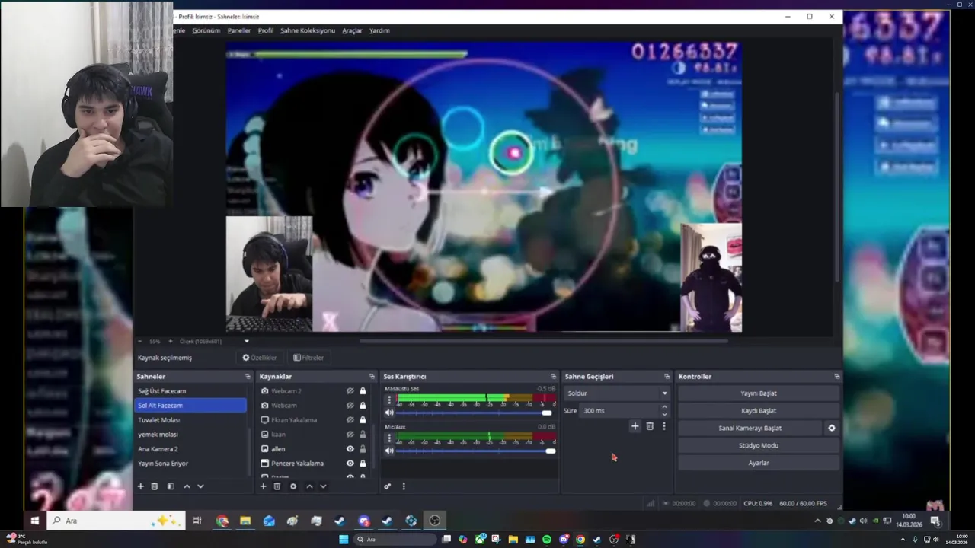Open the Paneller menu

(238, 30)
